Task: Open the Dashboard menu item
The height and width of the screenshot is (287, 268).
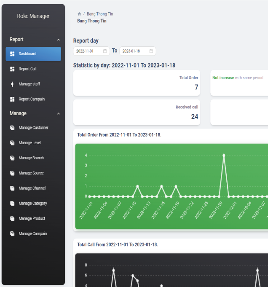Action: click(33, 54)
